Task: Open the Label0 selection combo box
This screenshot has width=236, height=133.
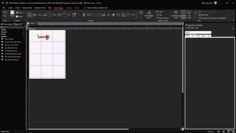Action: click(198, 32)
